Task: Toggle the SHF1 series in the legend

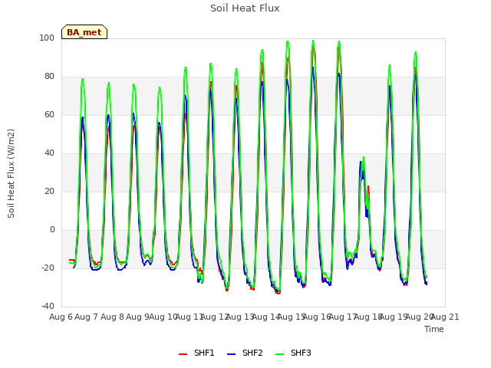Action: click(196, 353)
